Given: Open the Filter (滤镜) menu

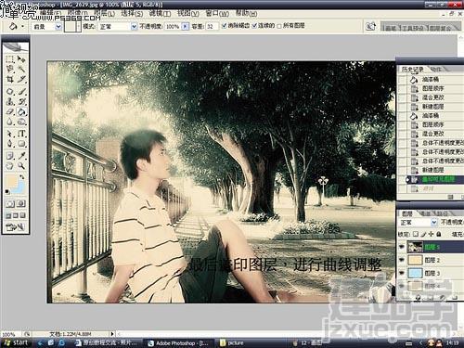Looking at the screenshot, I should pyautogui.click(x=160, y=14).
